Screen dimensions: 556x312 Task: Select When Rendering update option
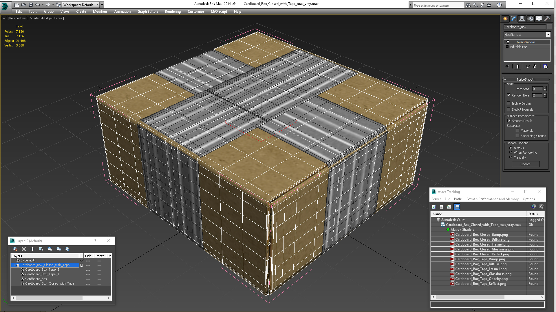pos(511,153)
